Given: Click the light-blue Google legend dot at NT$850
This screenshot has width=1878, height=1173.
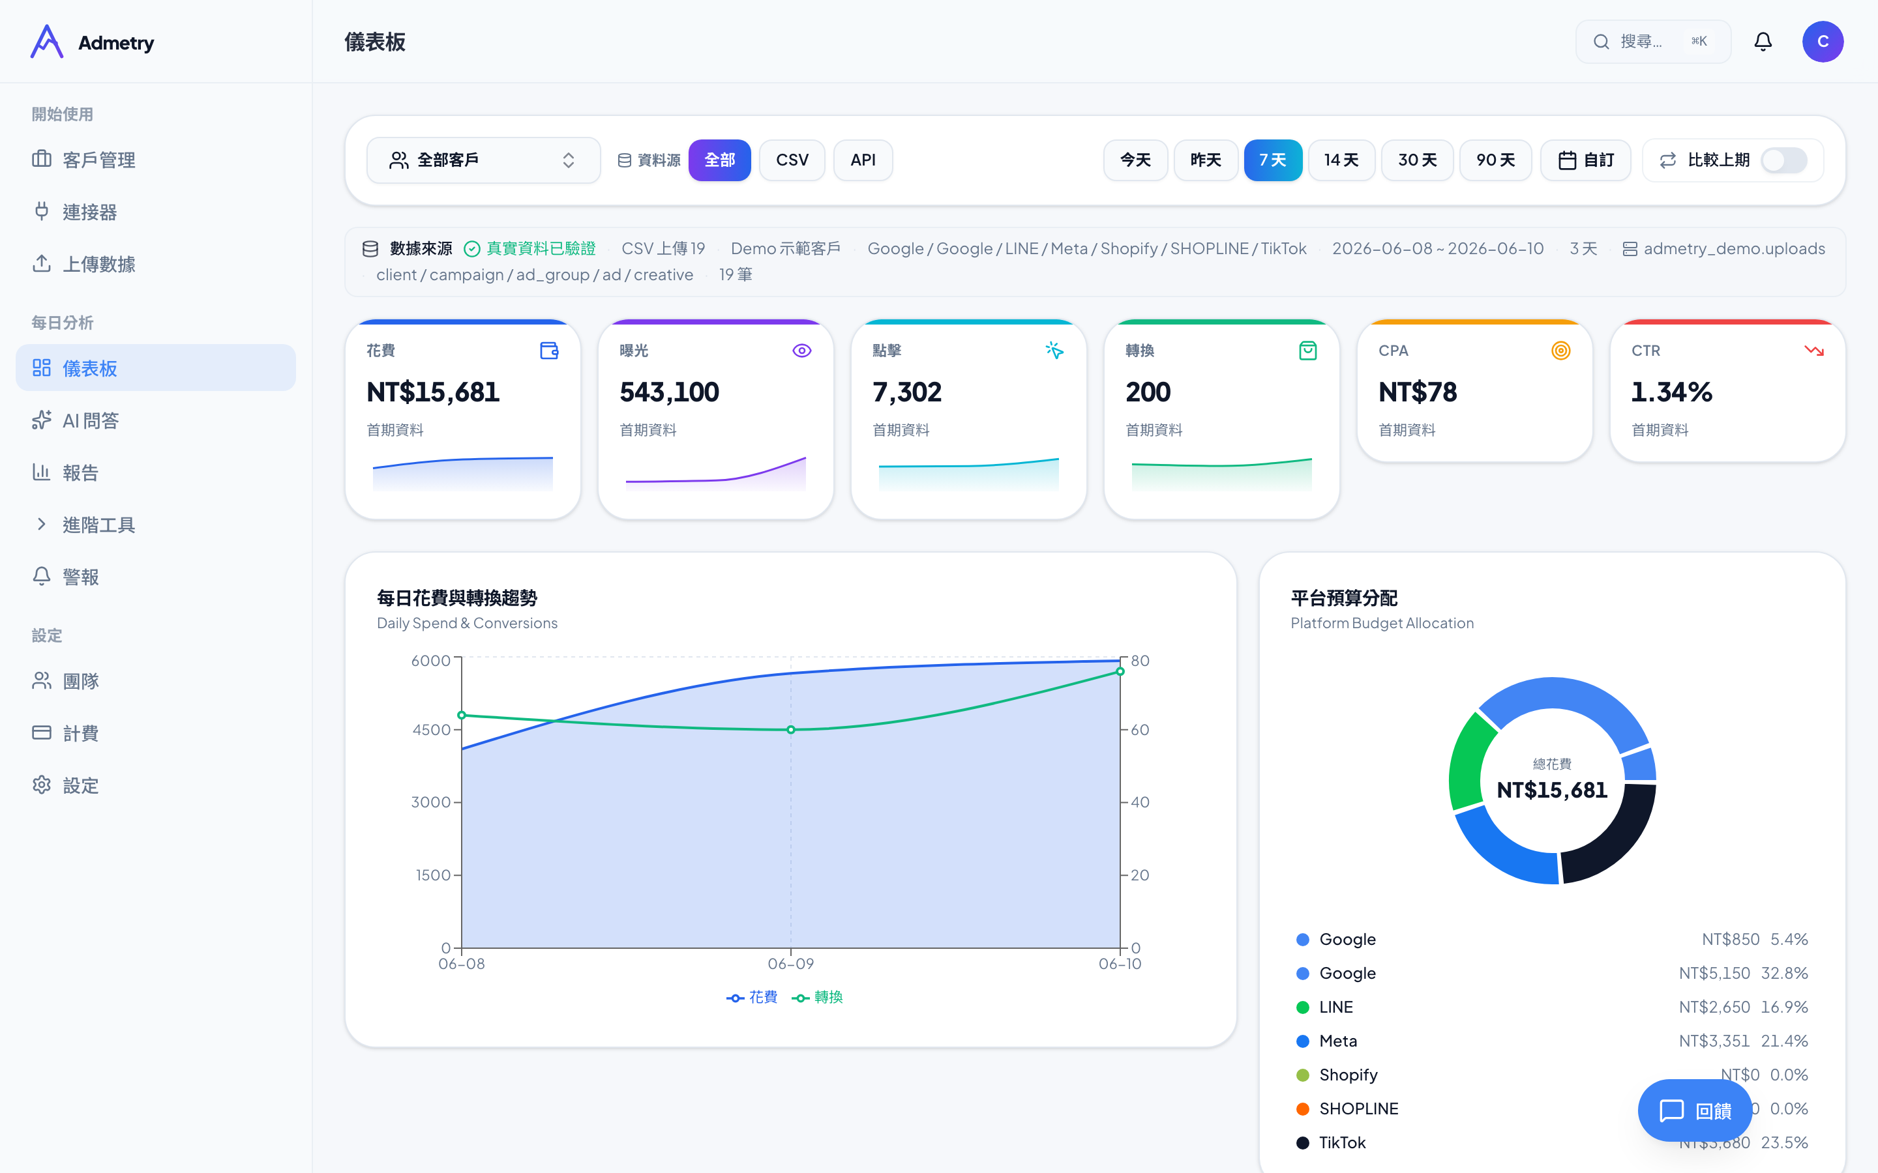Looking at the screenshot, I should [1303, 940].
